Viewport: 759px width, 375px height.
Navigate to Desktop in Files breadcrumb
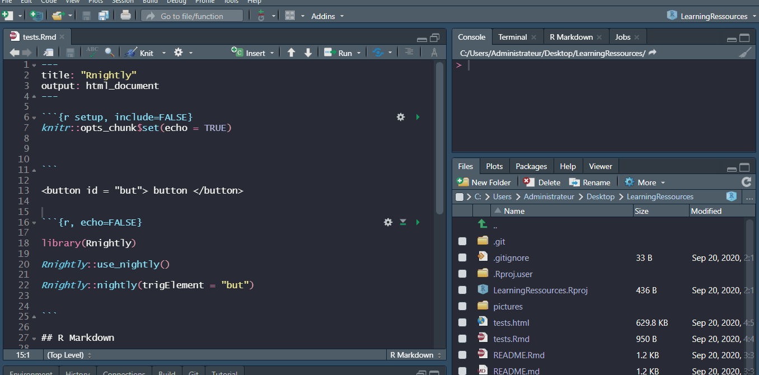click(x=601, y=196)
